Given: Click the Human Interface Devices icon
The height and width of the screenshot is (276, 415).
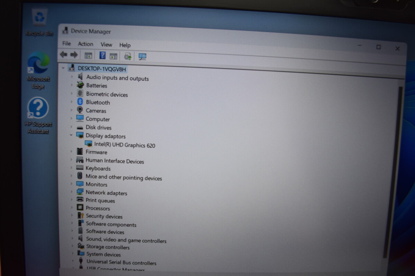Looking at the screenshot, I should point(80,160).
